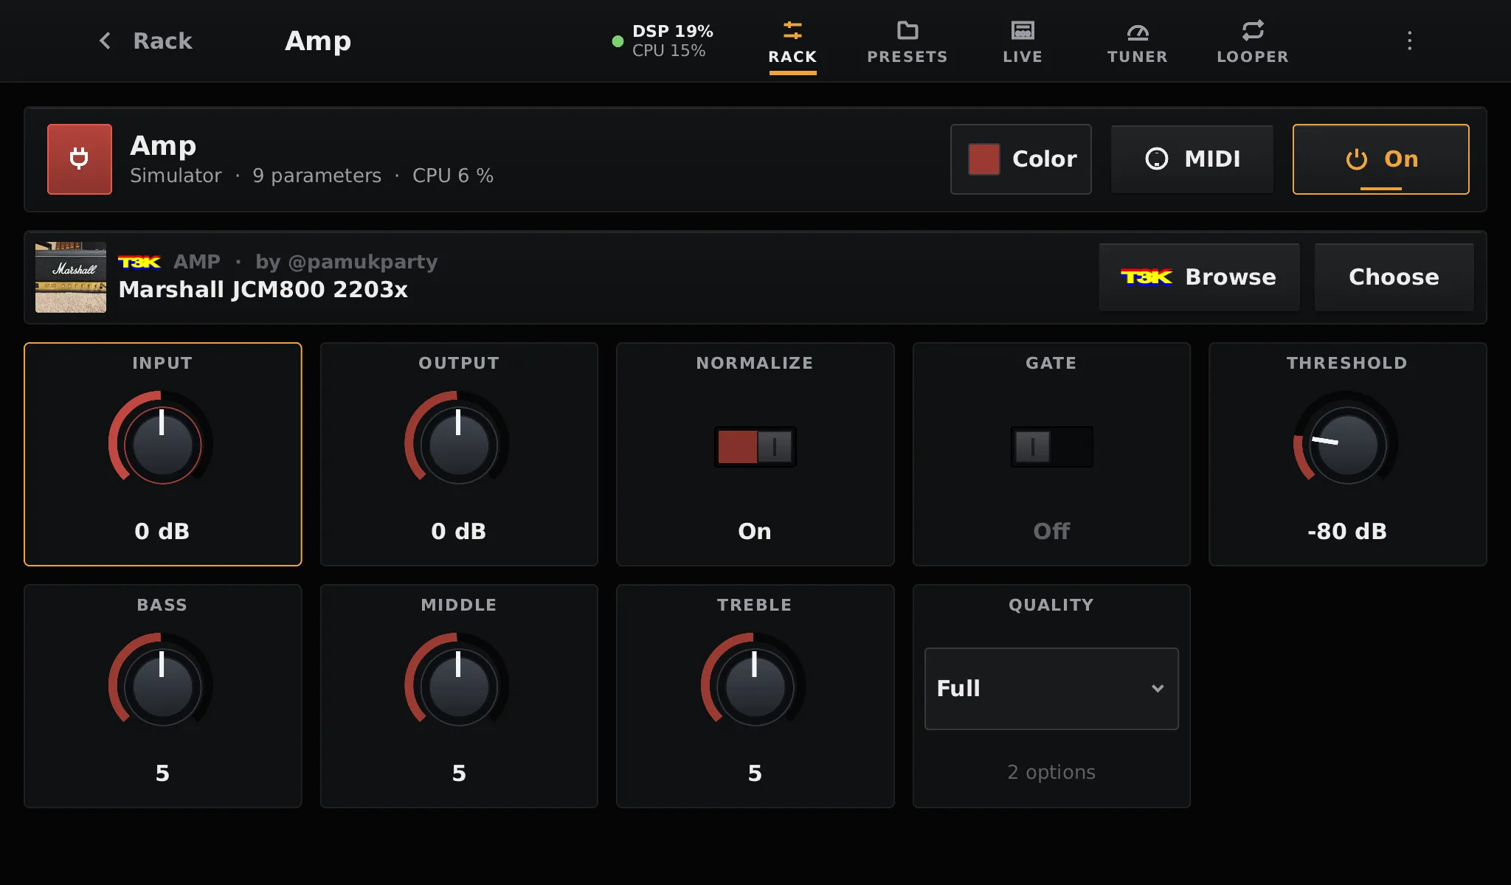
Task: Click the CPU 15% readout in header
Action: tap(668, 51)
